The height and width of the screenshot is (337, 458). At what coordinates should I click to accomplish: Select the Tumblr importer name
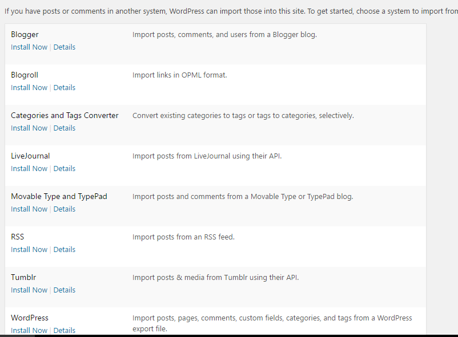[23, 278]
